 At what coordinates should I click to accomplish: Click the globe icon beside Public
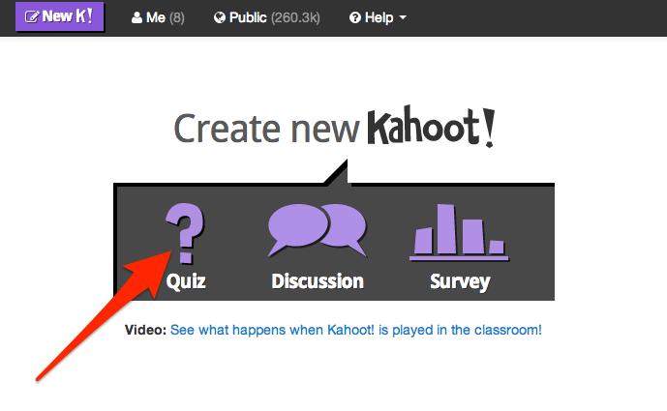220,17
